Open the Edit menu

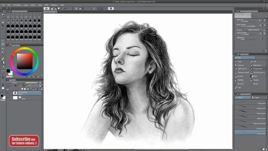click(x=9, y=5)
